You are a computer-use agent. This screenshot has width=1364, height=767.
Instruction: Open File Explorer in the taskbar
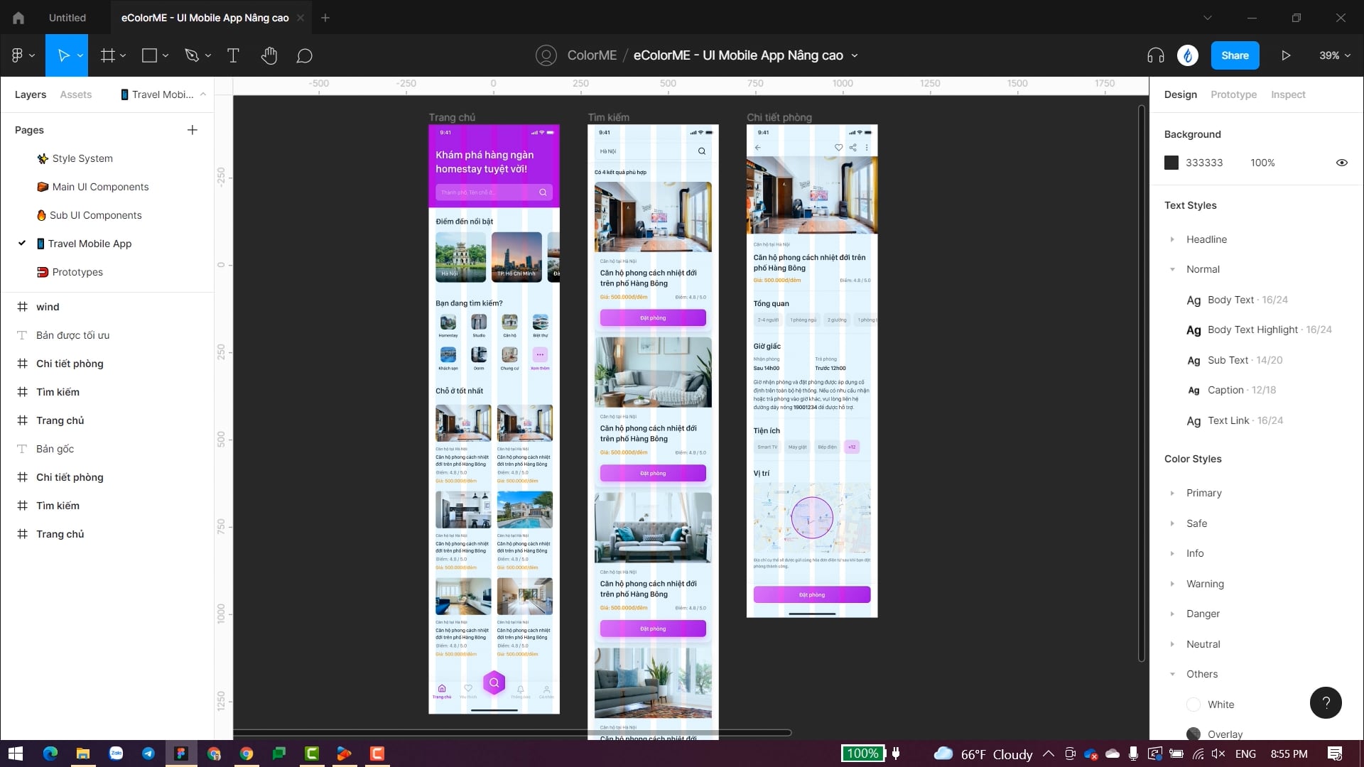[83, 754]
